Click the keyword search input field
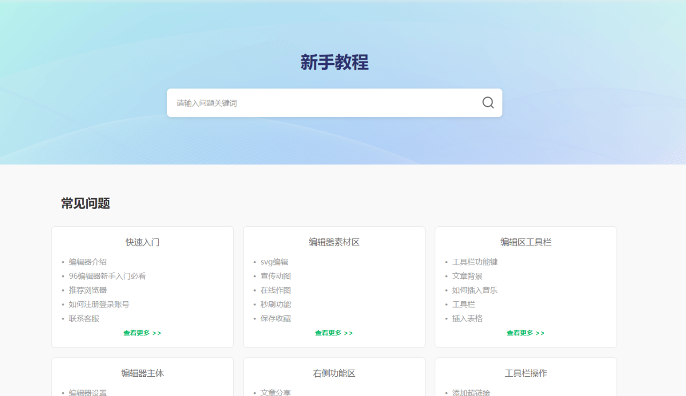 (x=322, y=103)
